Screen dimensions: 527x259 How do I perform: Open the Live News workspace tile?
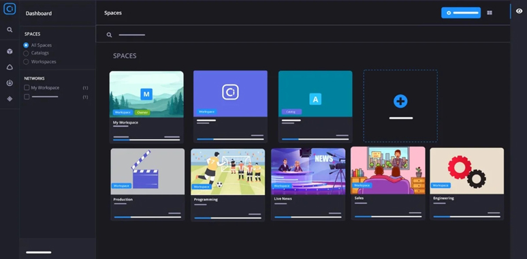point(308,184)
